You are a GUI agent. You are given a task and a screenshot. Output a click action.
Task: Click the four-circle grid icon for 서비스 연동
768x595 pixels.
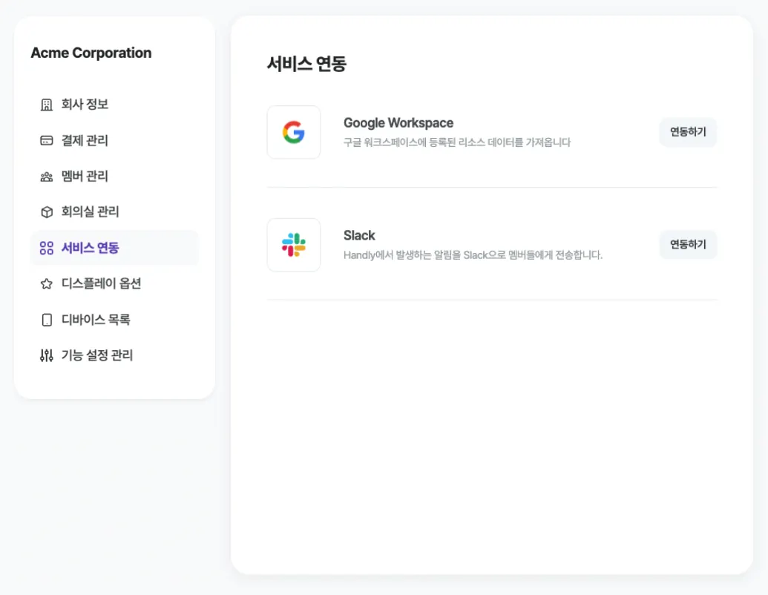[47, 248]
